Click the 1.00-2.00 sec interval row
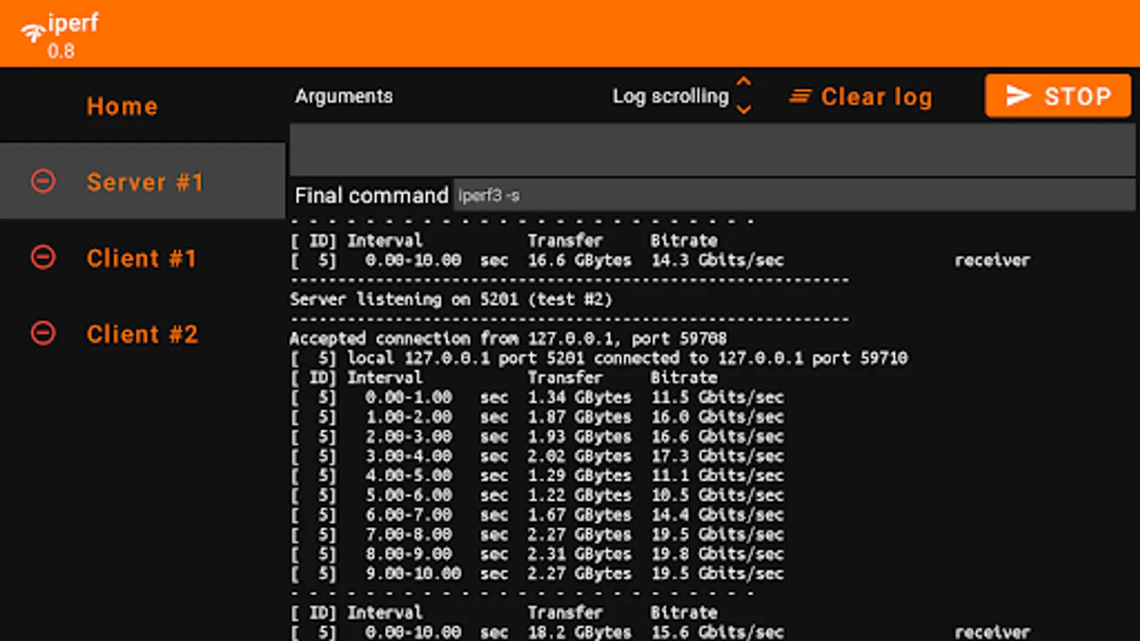Screen dimensions: 1140x641 pyautogui.click(x=537, y=417)
